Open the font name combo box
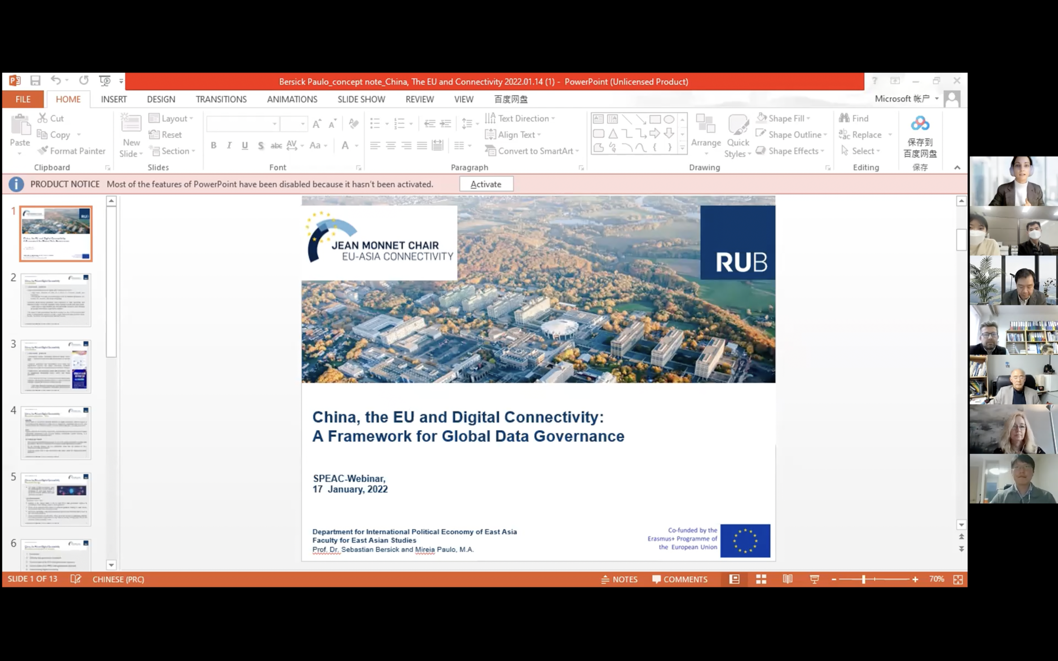Image resolution: width=1058 pixels, height=661 pixels. click(x=242, y=124)
